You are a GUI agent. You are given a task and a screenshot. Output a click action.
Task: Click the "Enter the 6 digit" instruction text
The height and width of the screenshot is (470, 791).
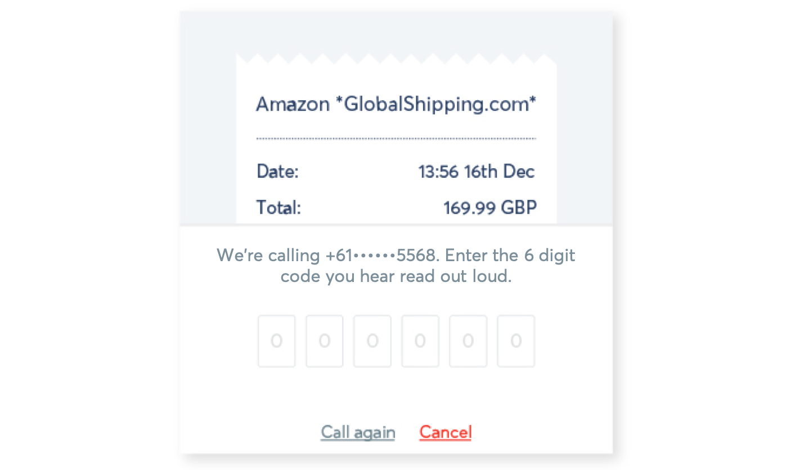click(x=510, y=256)
